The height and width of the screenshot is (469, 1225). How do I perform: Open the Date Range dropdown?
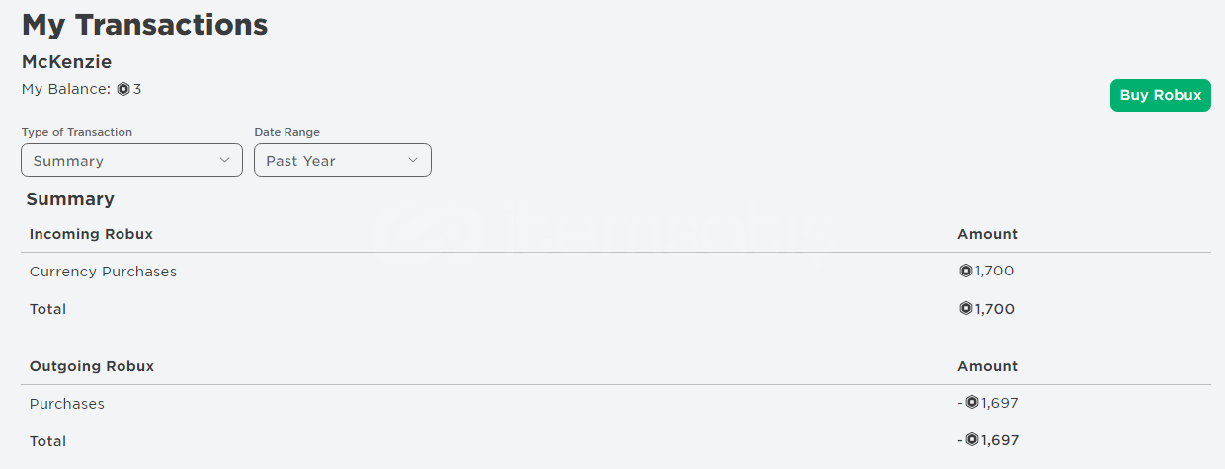click(342, 160)
